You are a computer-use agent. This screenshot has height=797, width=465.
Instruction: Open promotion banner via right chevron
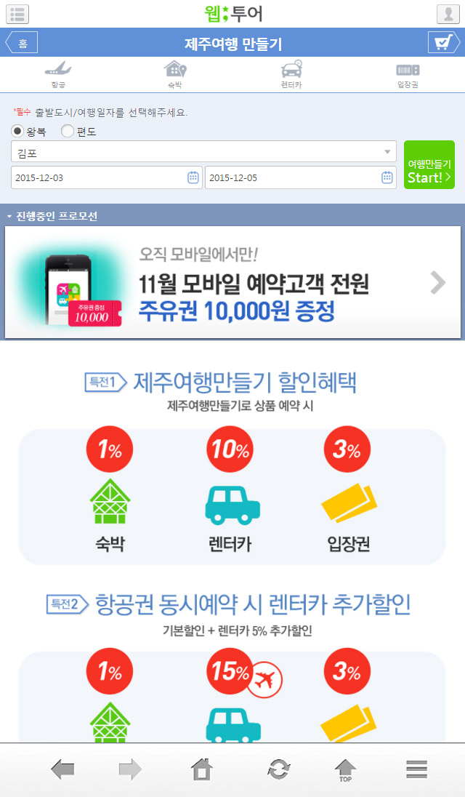437,283
